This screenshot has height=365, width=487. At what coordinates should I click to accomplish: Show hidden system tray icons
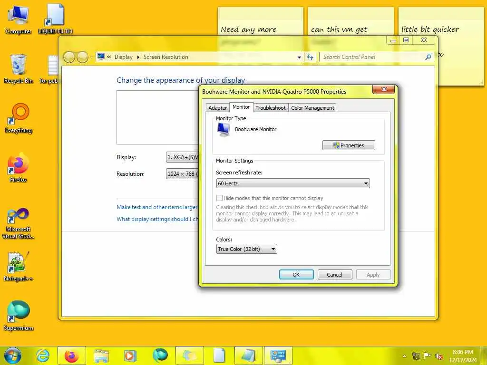coord(404,356)
